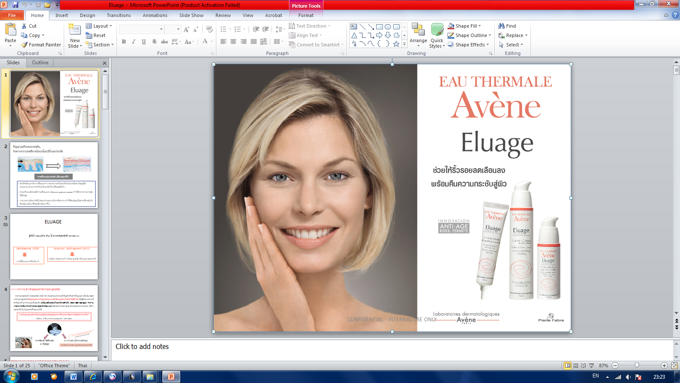The image size is (680, 383).
Task: Toggle Bold formatting
Action: tap(124, 41)
